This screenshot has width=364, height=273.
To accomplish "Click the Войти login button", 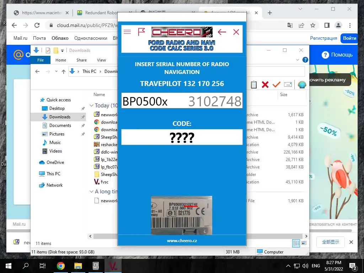I will (349, 38).
